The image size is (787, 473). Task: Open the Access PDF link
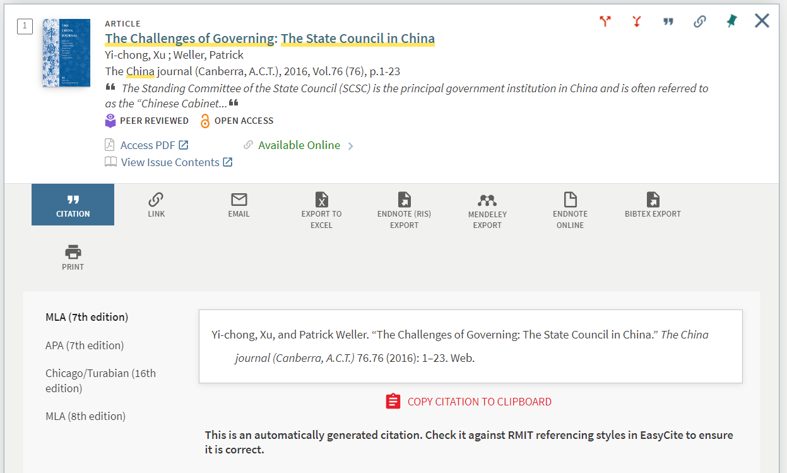146,145
